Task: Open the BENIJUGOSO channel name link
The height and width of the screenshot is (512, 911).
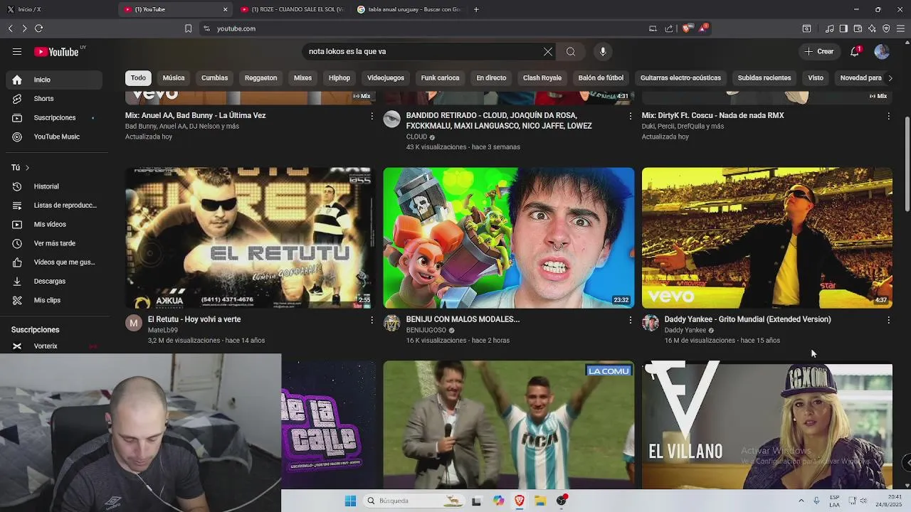Action: point(426,330)
